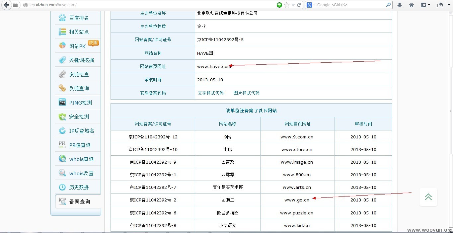
Task: Open the dropdown beside the last toolbar icon
Action: 449,5
